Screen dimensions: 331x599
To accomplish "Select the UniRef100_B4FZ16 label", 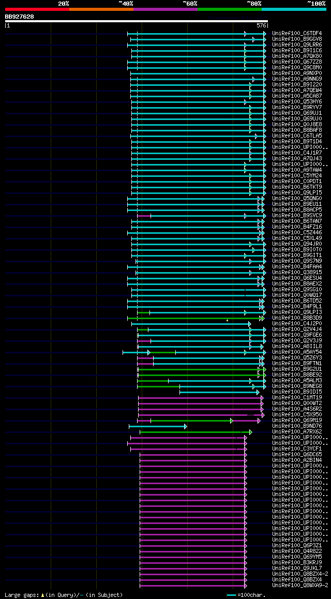I will tap(297, 227).
